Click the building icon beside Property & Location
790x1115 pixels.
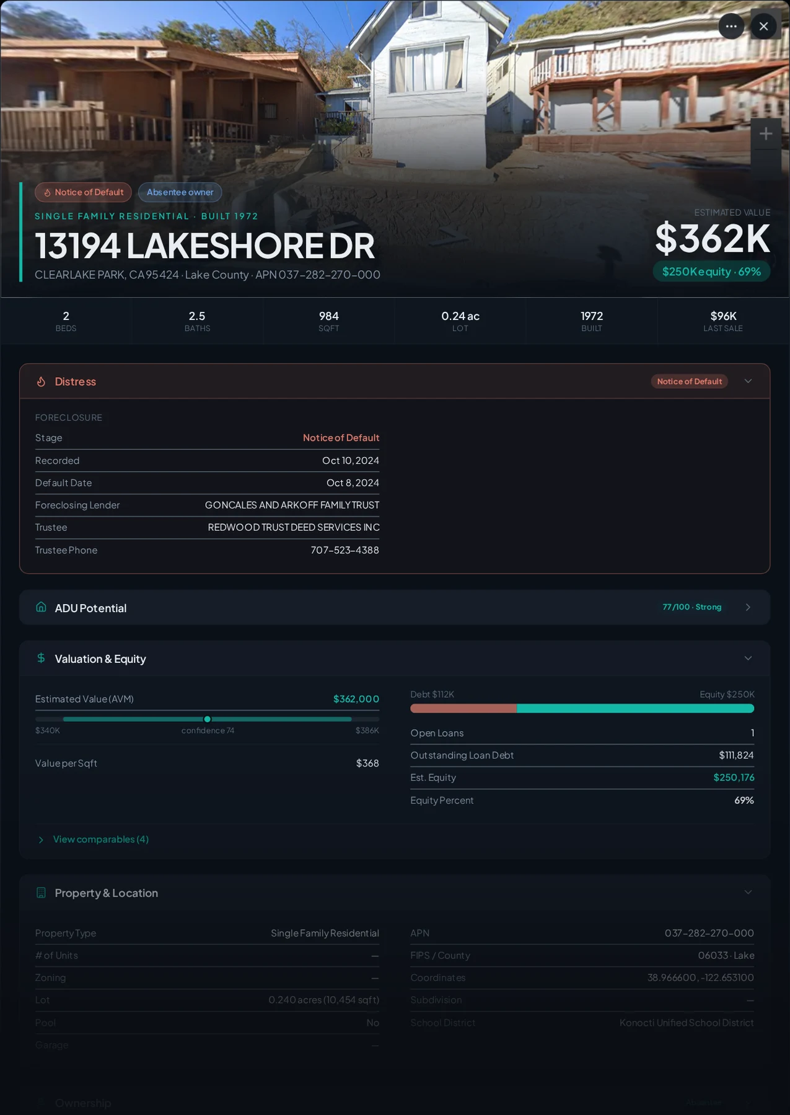[x=41, y=892]
